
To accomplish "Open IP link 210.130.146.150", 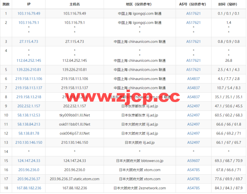I will pyautogui.click(x=29, y=143).
